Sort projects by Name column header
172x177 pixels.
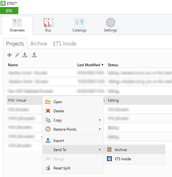tap(13, 65)
